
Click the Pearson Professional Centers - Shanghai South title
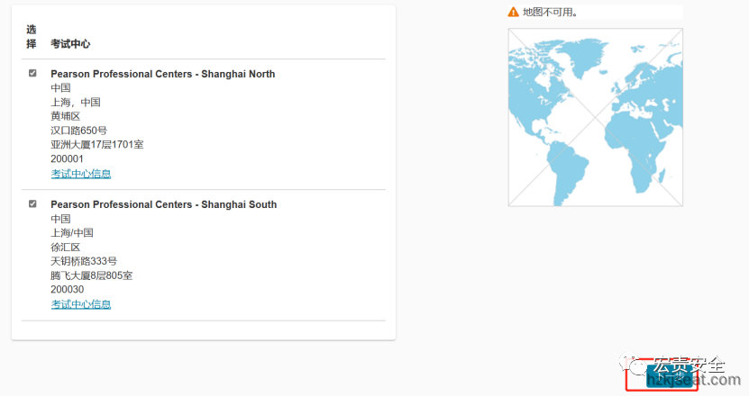click(x=163, y=204)
